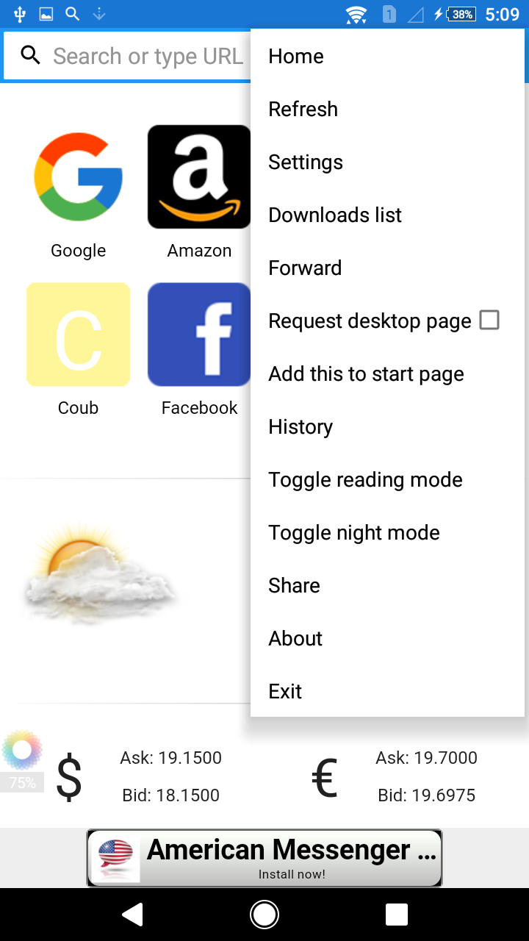529x941 pixels.
Task: Tap the Search or type URL field
Action: coord(147,57)
